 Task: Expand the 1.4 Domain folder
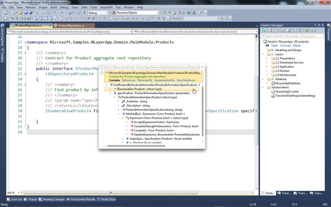click(267, 71)
